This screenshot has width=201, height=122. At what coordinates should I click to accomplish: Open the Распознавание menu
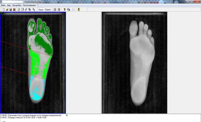[29, 5]
